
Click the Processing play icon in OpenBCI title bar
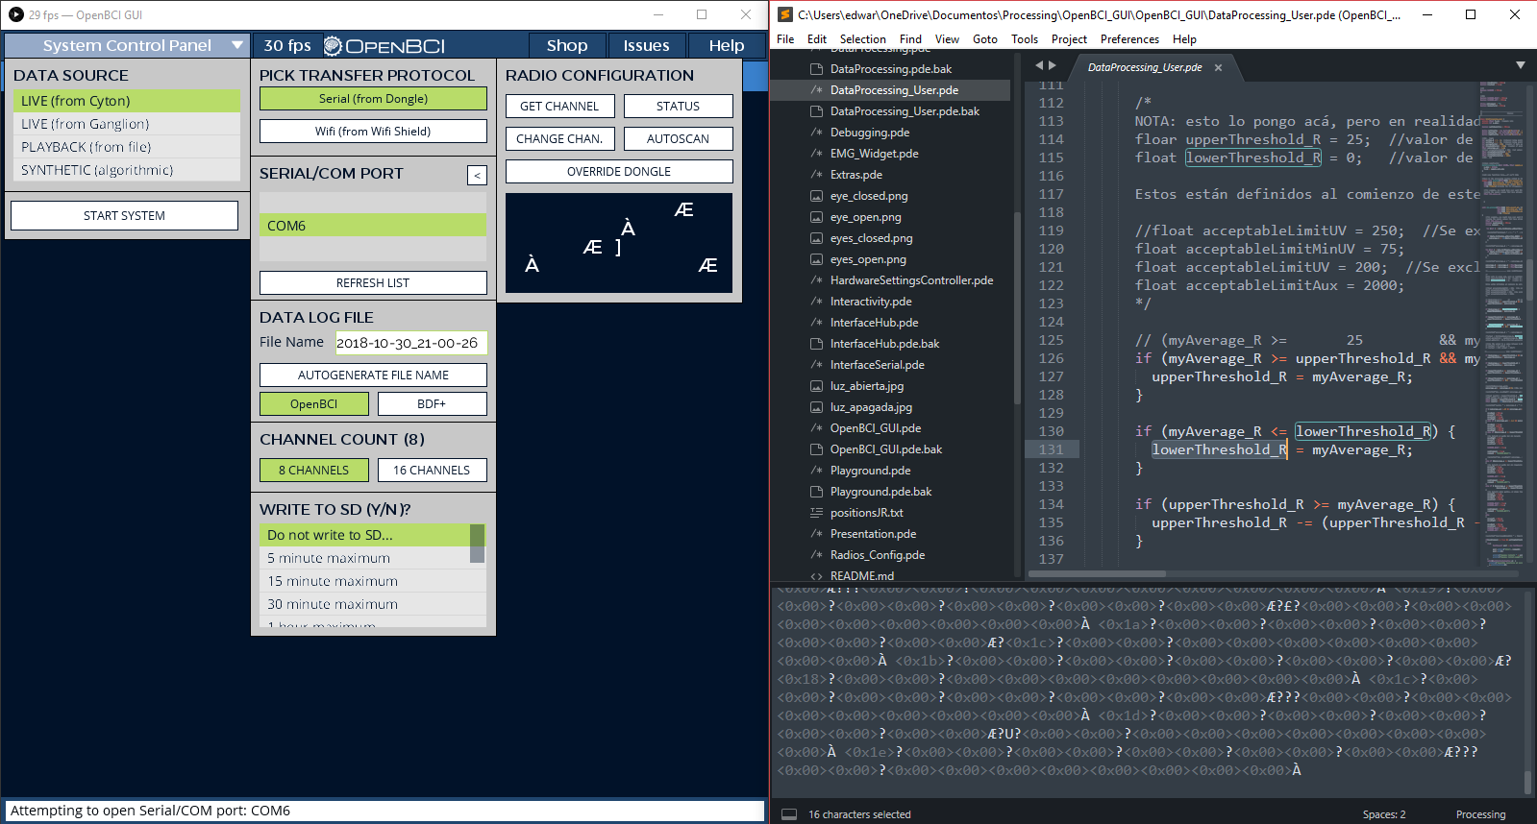15,14
